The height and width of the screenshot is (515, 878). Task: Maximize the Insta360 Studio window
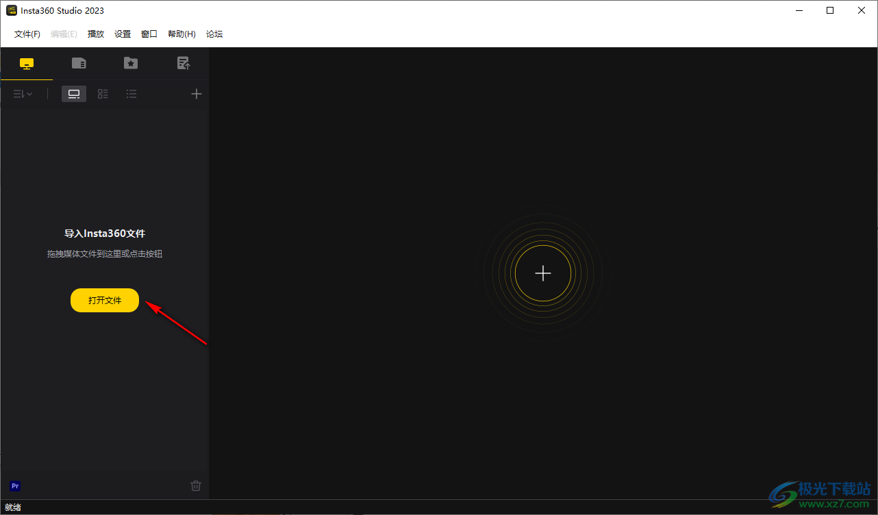[830, 10]
